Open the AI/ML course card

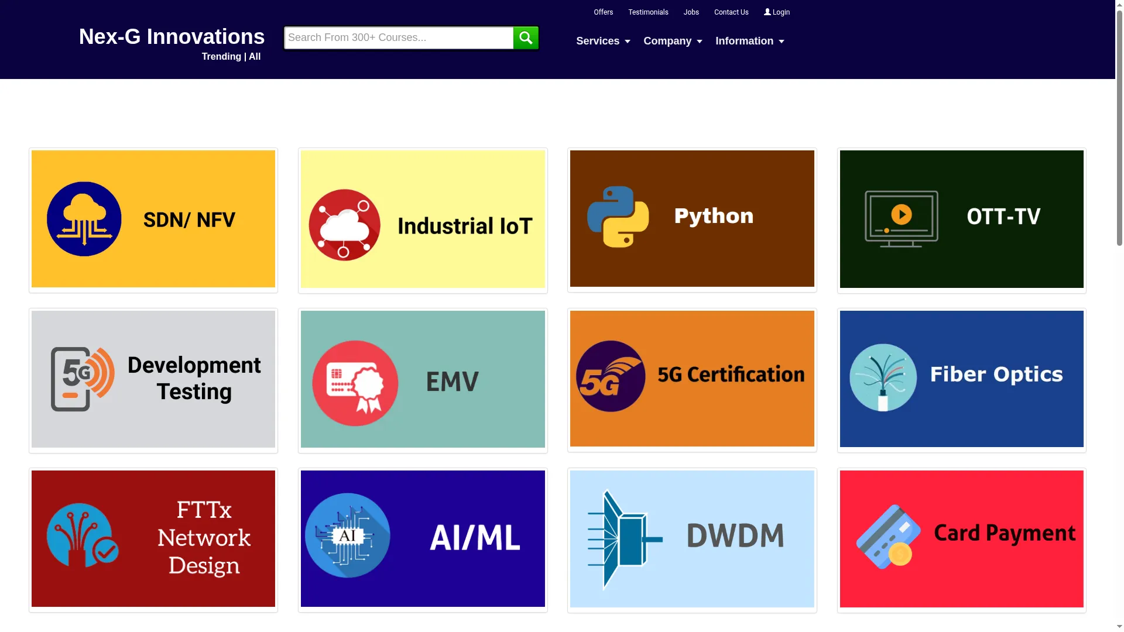point(423,539)
